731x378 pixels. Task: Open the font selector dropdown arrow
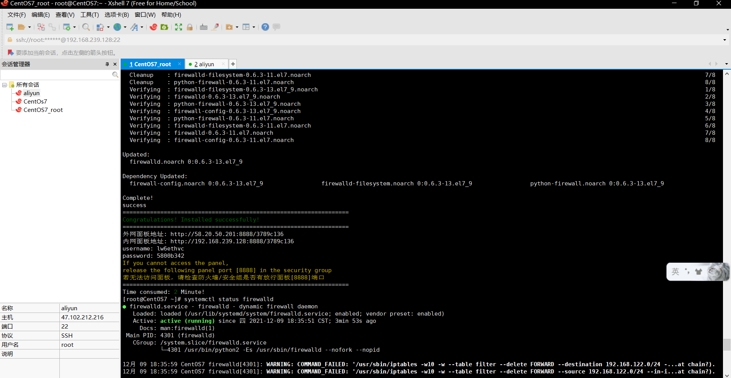coord(142,27)
